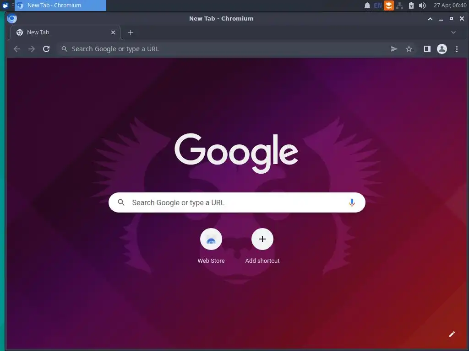The image size is (469, 351).
Task: Select the New Tab tab
Action: [x=65, y=32]
